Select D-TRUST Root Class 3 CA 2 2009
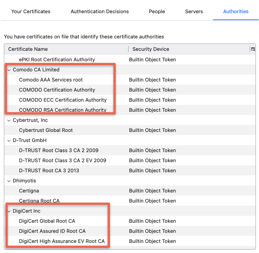Image resolution: width=259 pixels, height=253 pixels. coord(130,150)
